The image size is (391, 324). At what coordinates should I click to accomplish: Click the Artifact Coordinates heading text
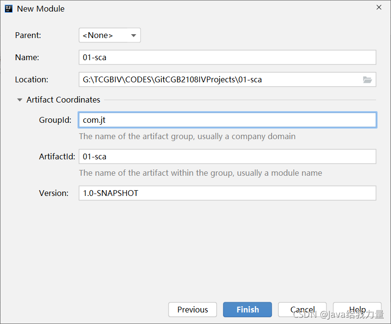point(64,100)
